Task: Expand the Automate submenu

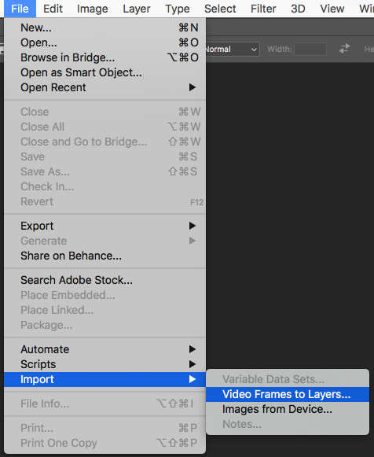Action: pos(105,349)
